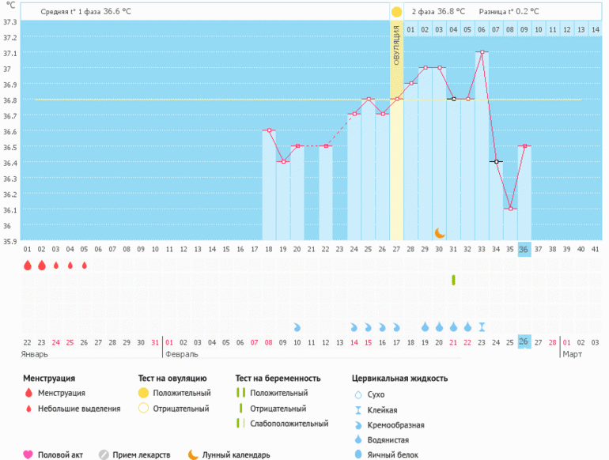Click the orange Лунный календарь moon legend icon
609x460 pixels.
pyautogui.click(x=193, y=454)
